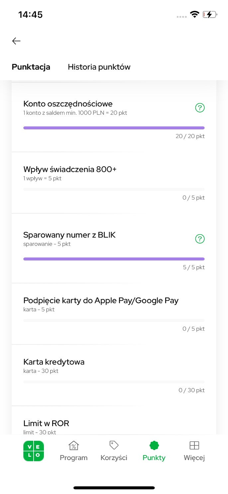Tap the back arrow at top left
The image size is (228, 494).
point(16,41)
